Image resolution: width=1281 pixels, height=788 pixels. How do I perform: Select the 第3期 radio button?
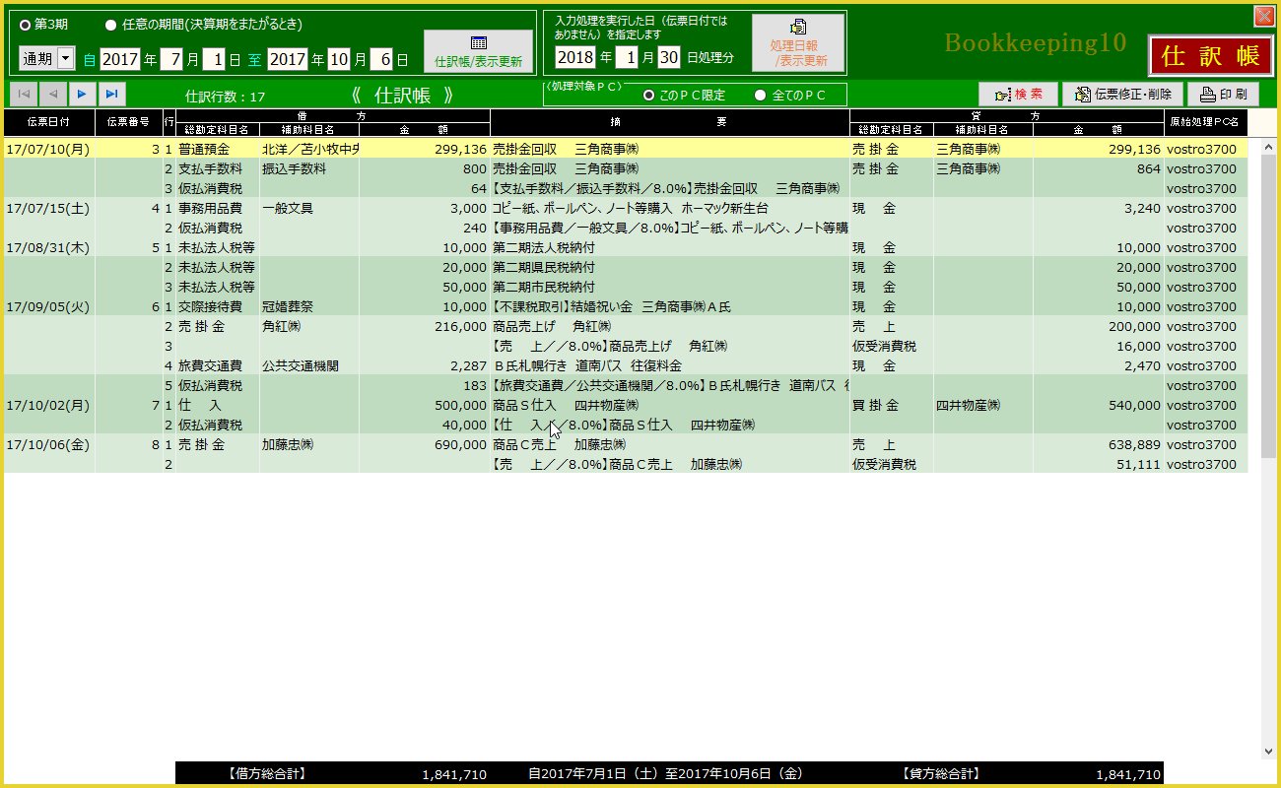point(26,24)
